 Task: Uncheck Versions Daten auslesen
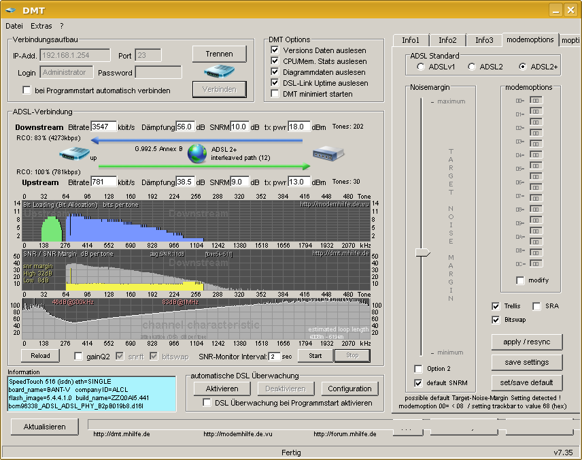tap(275, 50)
